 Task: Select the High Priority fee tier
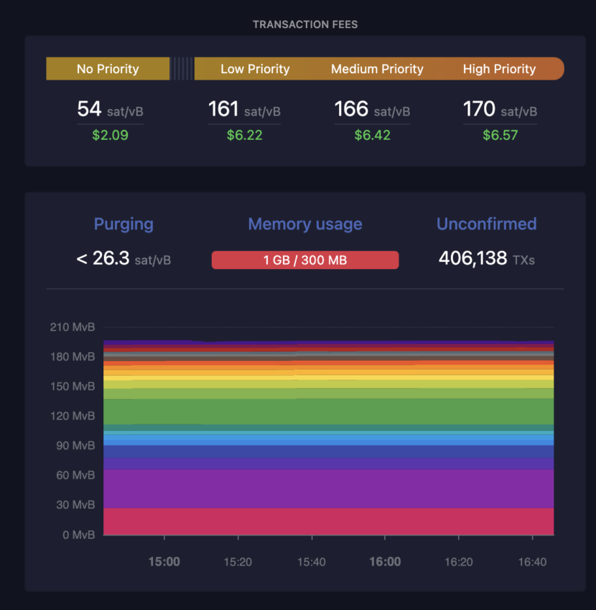tap(500, 69)
